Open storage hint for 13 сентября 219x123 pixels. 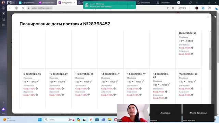tap(140, 95)
